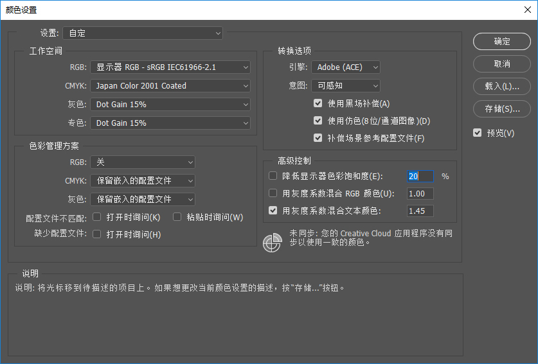Click the 未同步 Creative Cloud status message
This screenshot has width=538, height=364.
(371, 238)
